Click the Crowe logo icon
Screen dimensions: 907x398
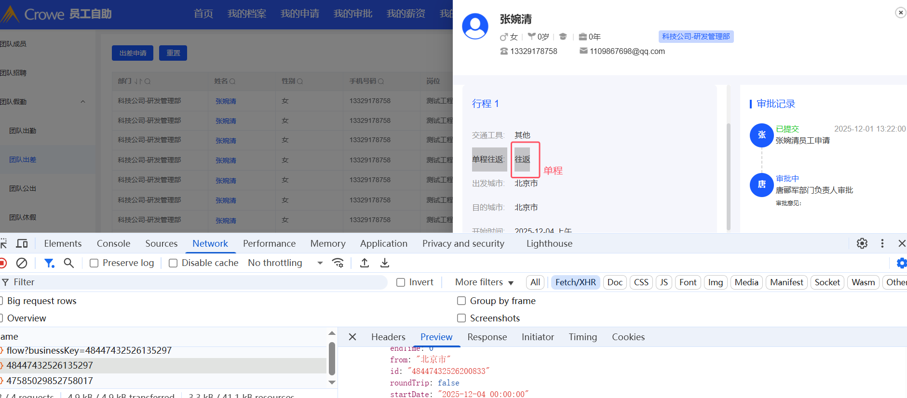click(11, 14)
